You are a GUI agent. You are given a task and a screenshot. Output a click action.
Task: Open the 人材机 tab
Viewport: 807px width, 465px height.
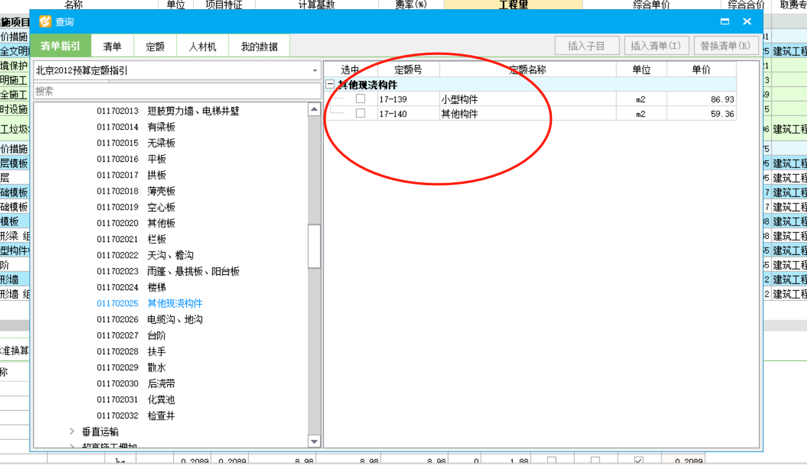[203, 46]
